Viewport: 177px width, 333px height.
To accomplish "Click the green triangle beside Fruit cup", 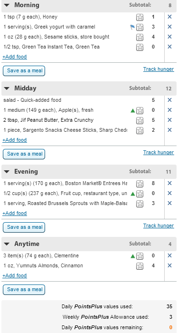I will (133, 194).
